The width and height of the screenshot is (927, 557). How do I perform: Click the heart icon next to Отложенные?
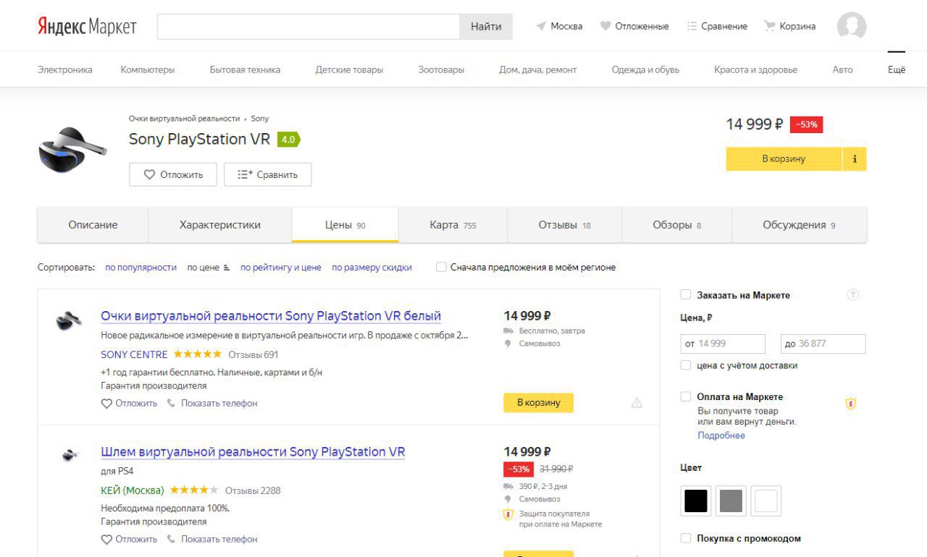coord(605,26)
